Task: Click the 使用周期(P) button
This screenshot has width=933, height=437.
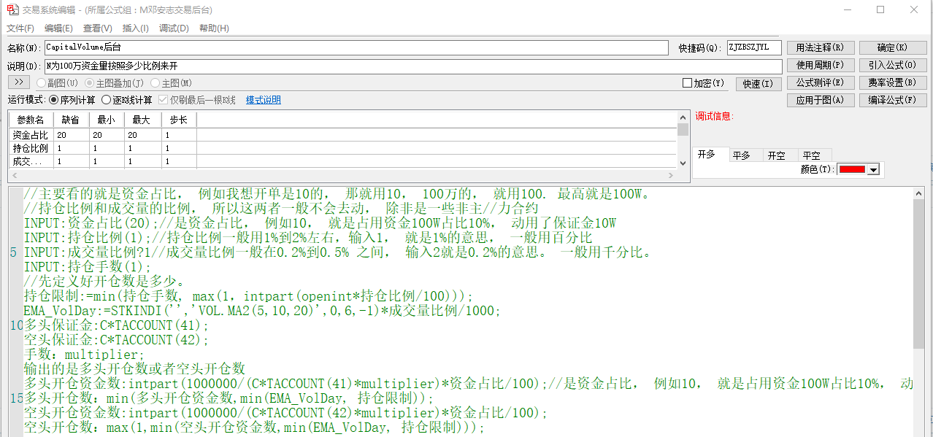Action: [x=821, y=65]
